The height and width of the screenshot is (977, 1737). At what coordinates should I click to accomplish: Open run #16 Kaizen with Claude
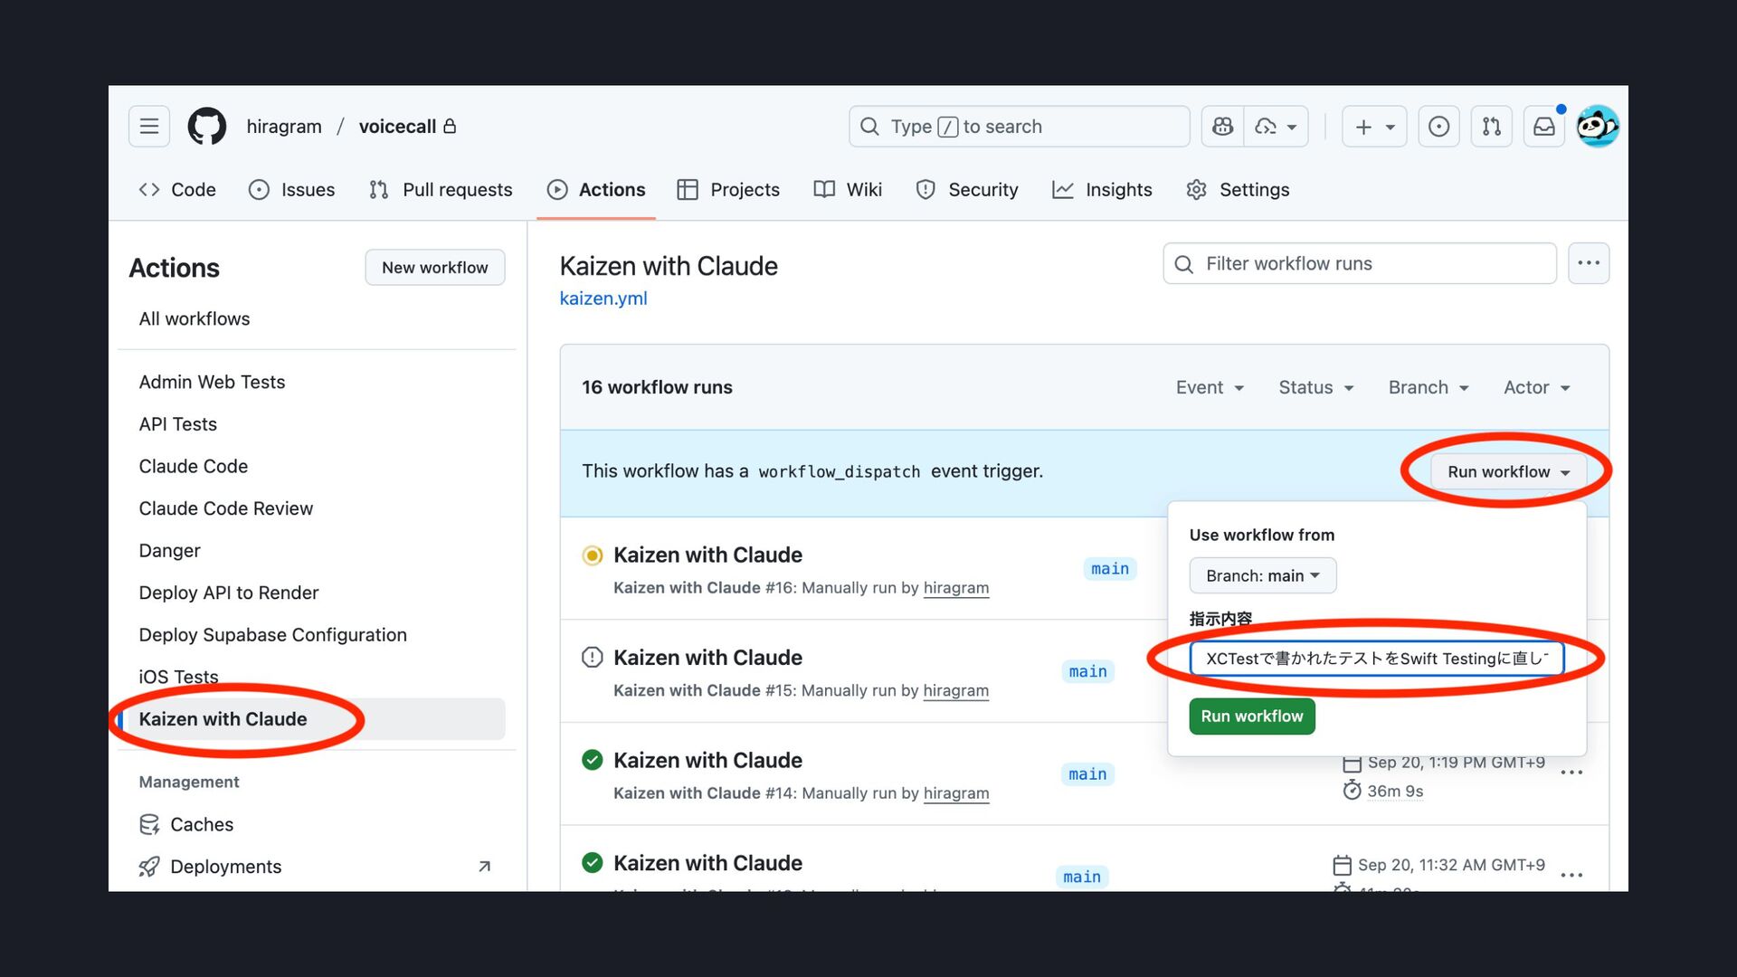pos(708,555)
